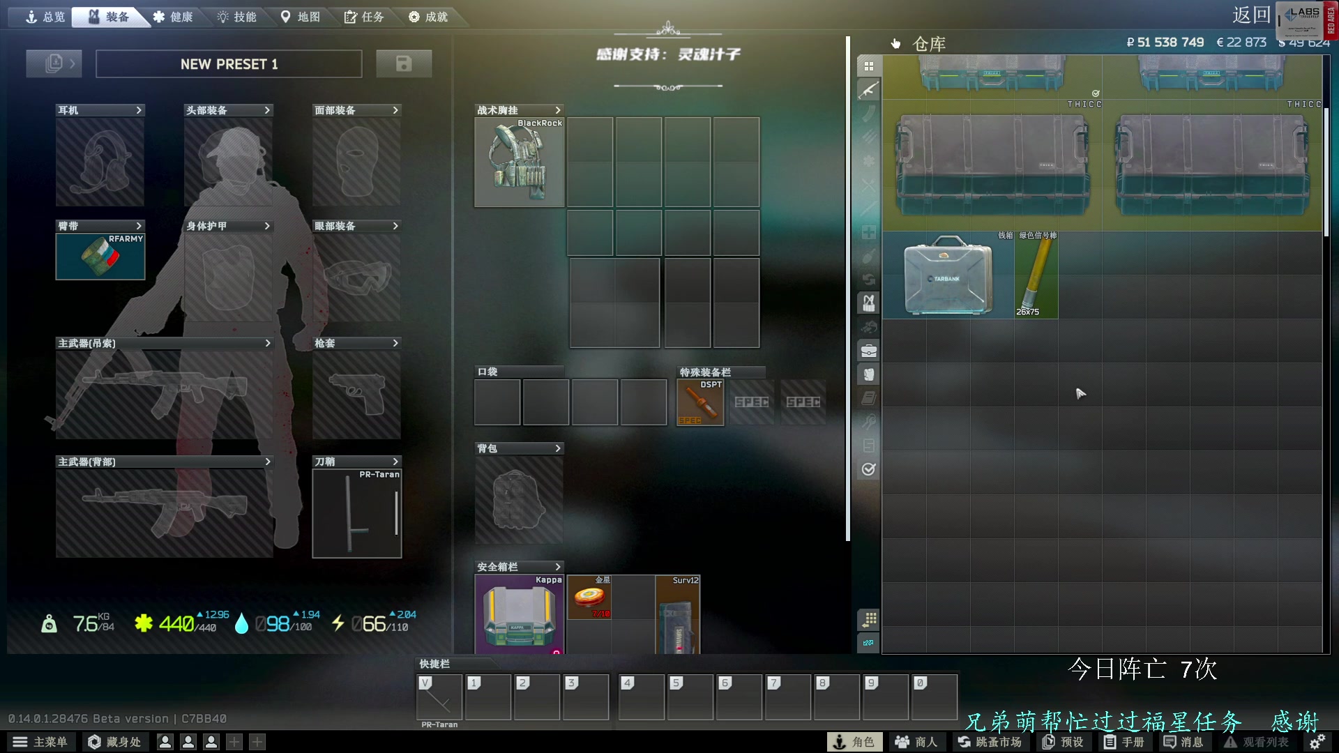Select the Kappa secure container
The height and width of the screenshot is (753, 1339).
tap(519, 614)
